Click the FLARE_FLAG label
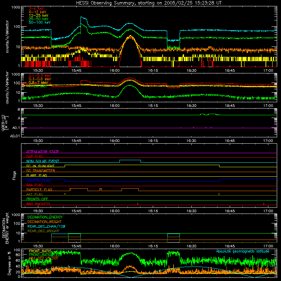The image size is (281, 281). click(x=37, y=175)
